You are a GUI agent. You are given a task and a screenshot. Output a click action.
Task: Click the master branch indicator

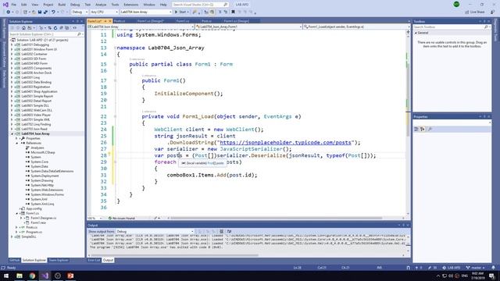tap(476, 268)
